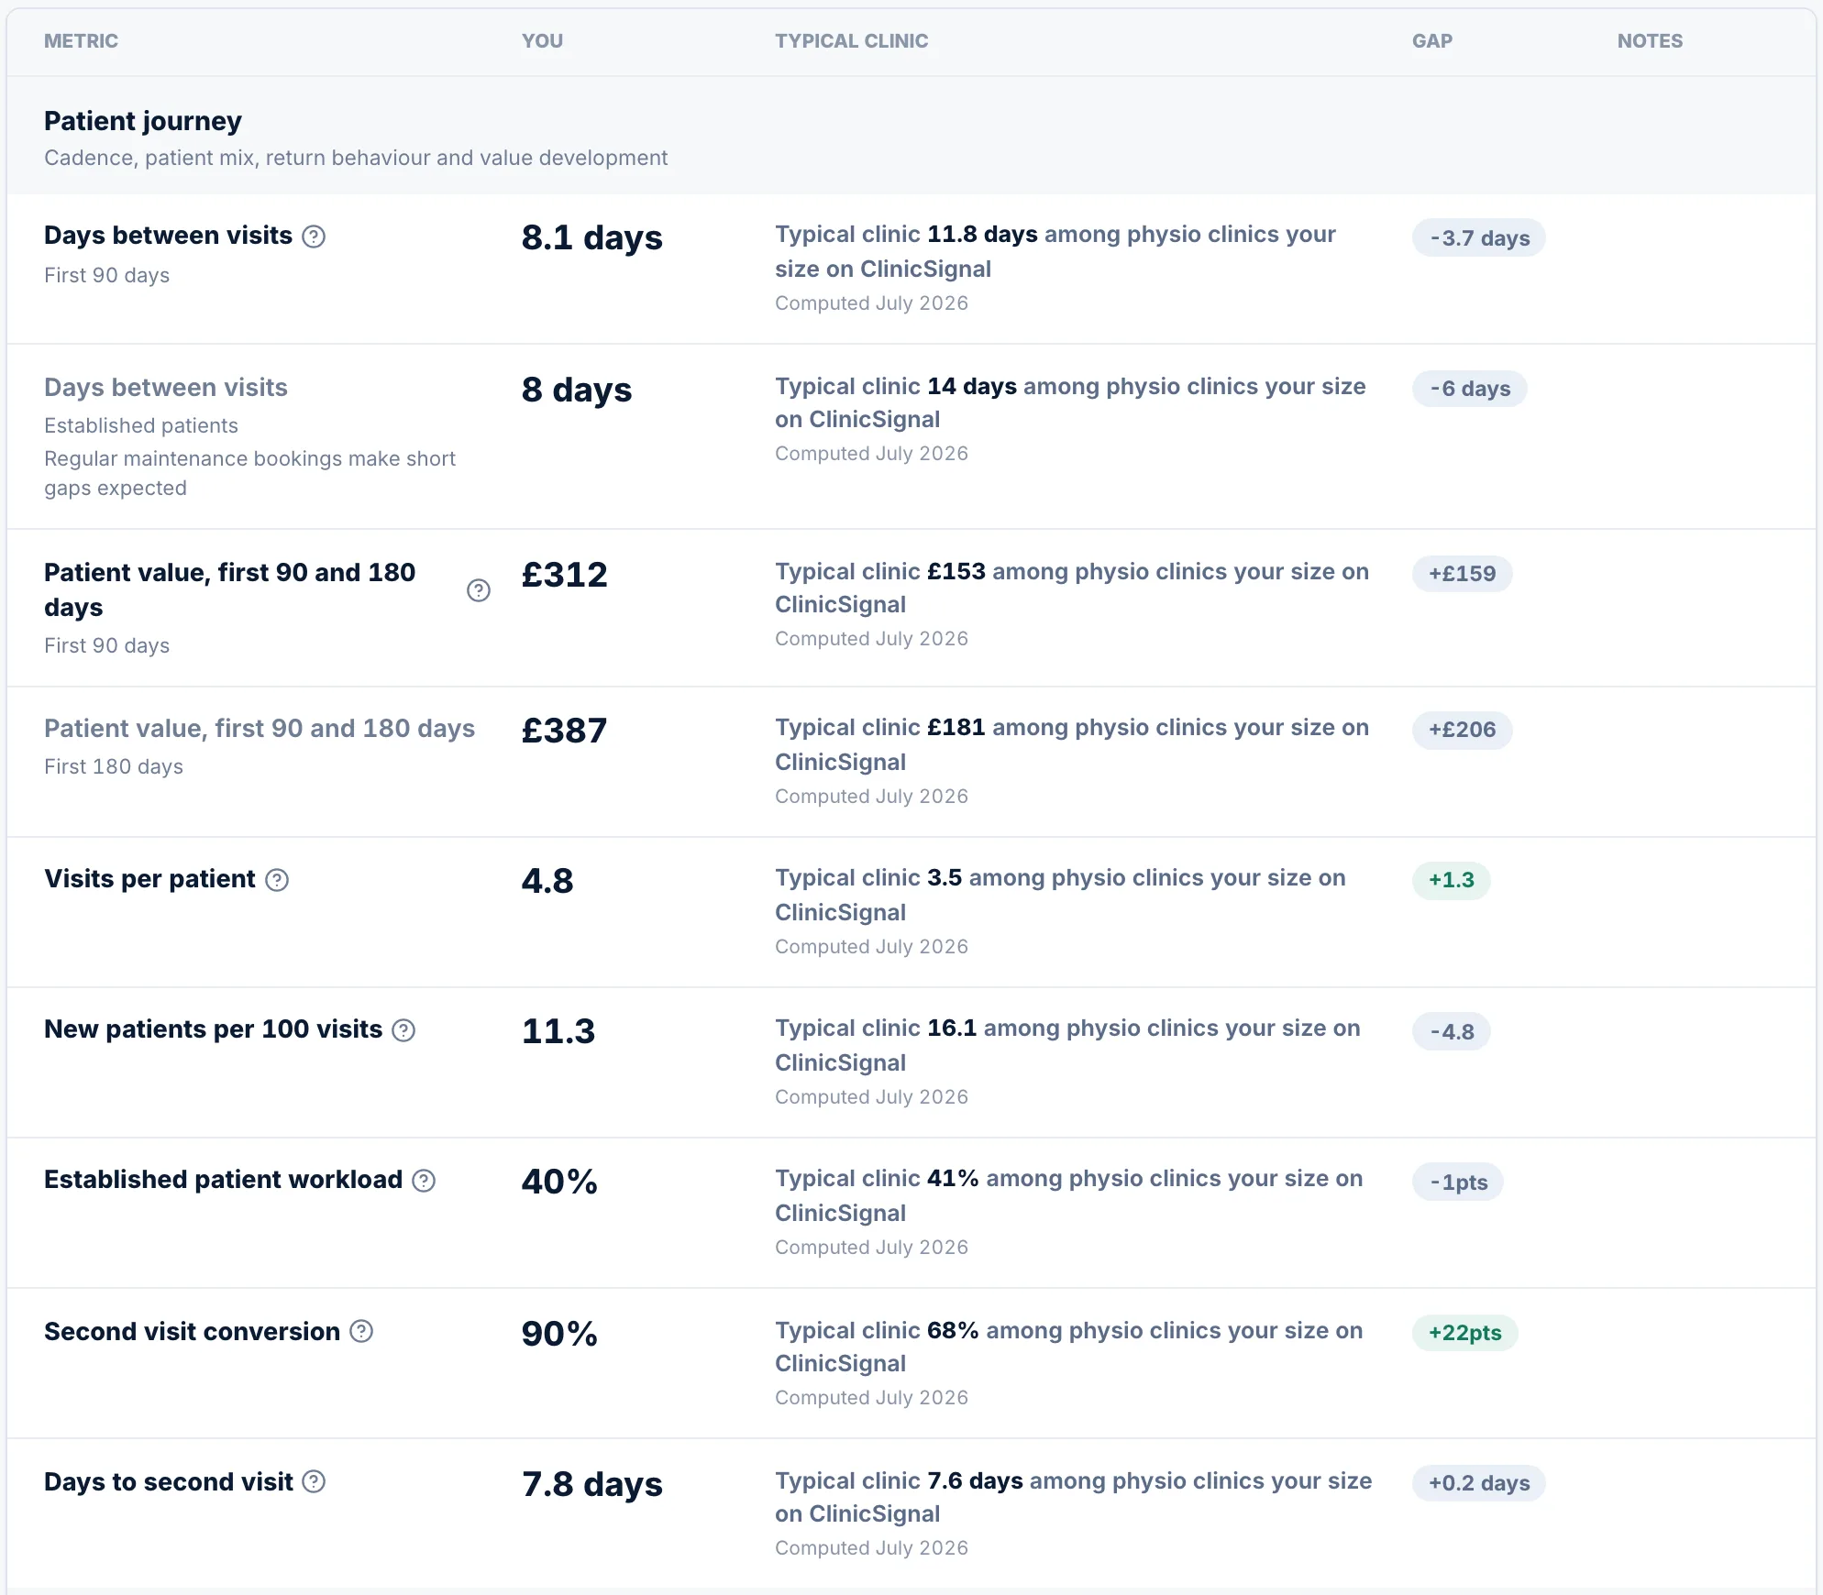This screenshot has height=1595, width=1823.
Task: Click the -4.8 gap badge
Action: [1451, 1031]
